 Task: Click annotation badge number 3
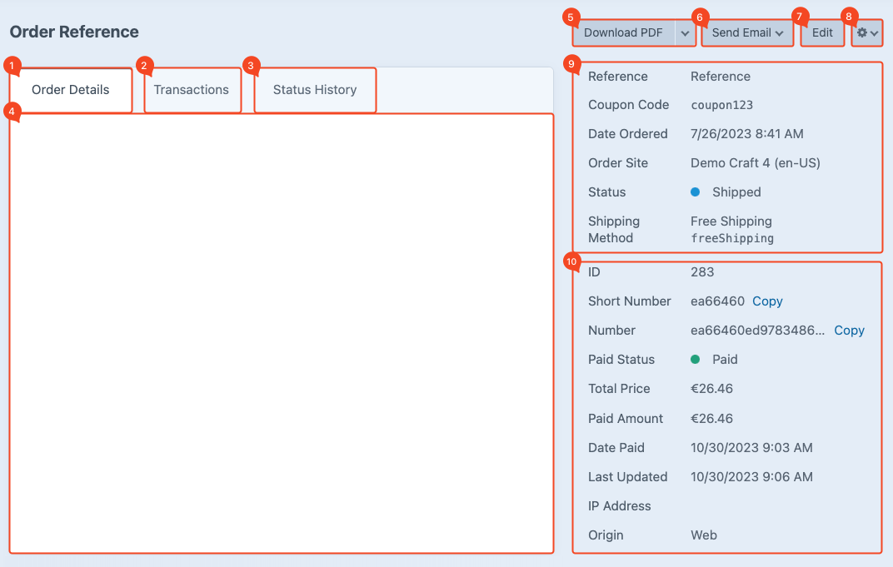pos(251,65)
